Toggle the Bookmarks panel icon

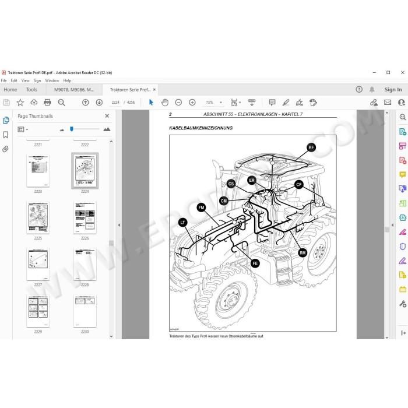pos(6,135)
